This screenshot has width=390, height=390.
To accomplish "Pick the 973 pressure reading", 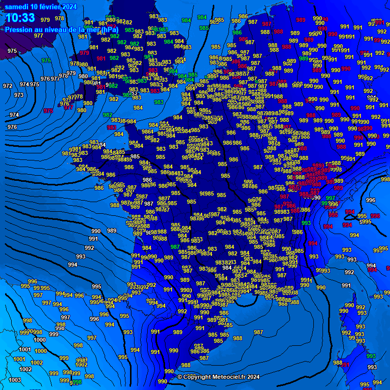I will 19,95.
